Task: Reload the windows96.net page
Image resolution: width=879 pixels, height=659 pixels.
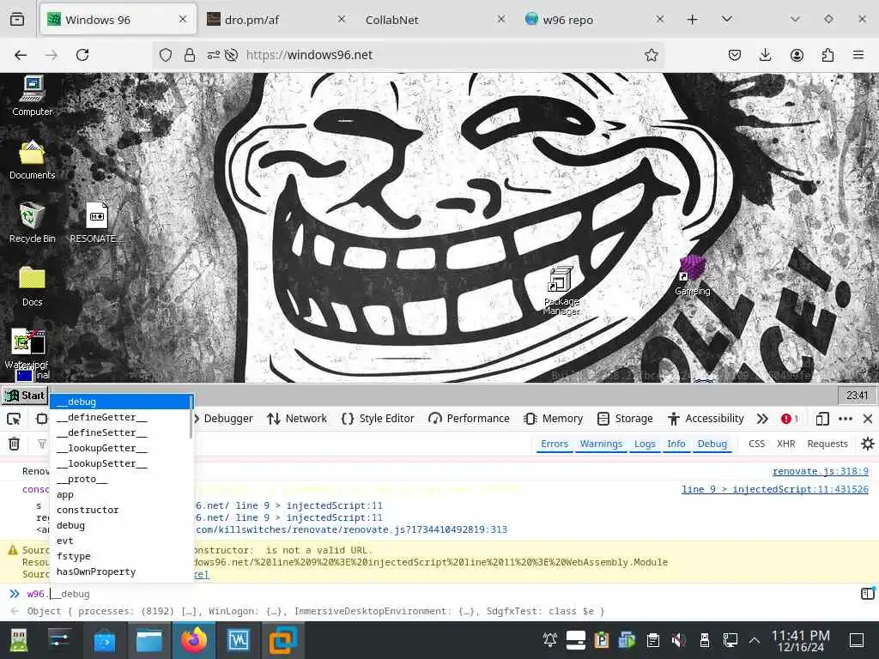Action: click(82, 55)
